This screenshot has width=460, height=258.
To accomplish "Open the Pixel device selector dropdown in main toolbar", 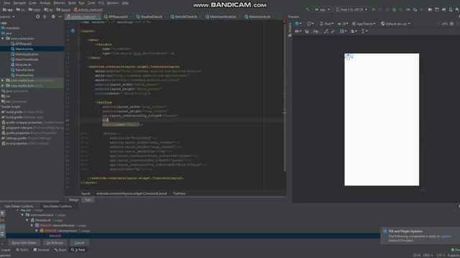I will (x=351, y=9).
